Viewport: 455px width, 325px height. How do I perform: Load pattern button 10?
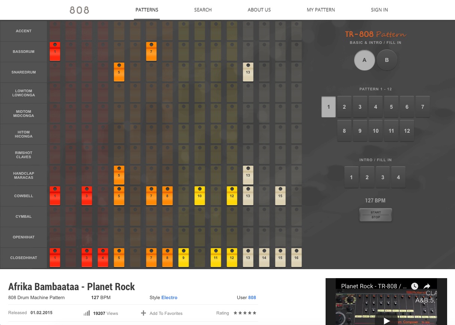375,131
